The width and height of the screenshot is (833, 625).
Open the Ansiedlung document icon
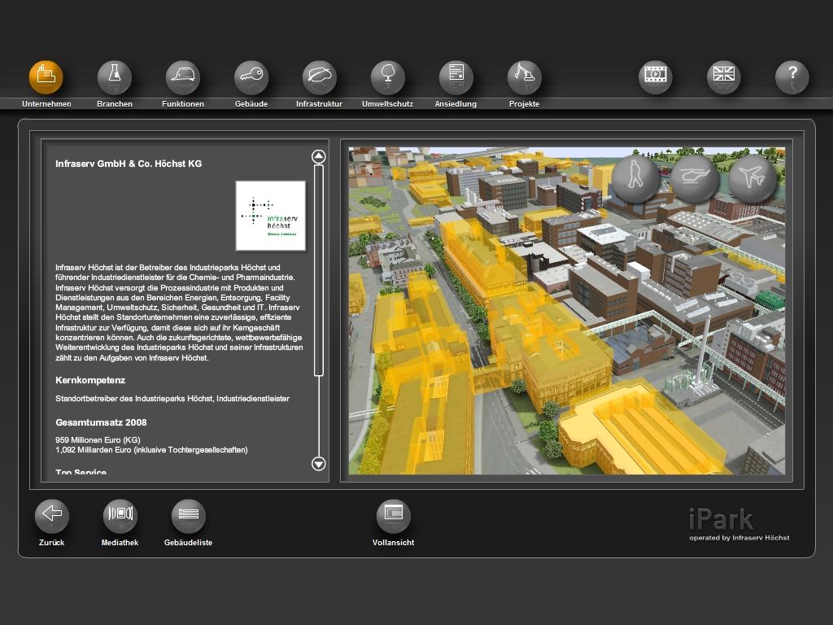[x=456, y=77]
